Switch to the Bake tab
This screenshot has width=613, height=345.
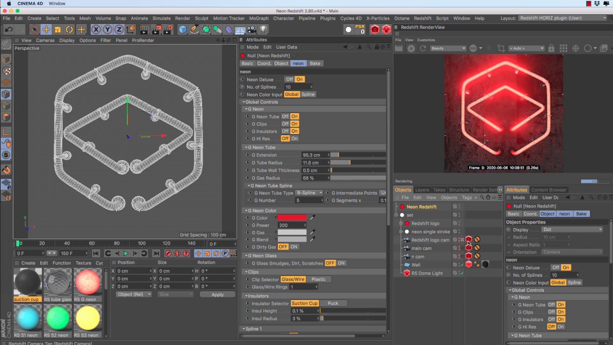[x=315, y=63]
